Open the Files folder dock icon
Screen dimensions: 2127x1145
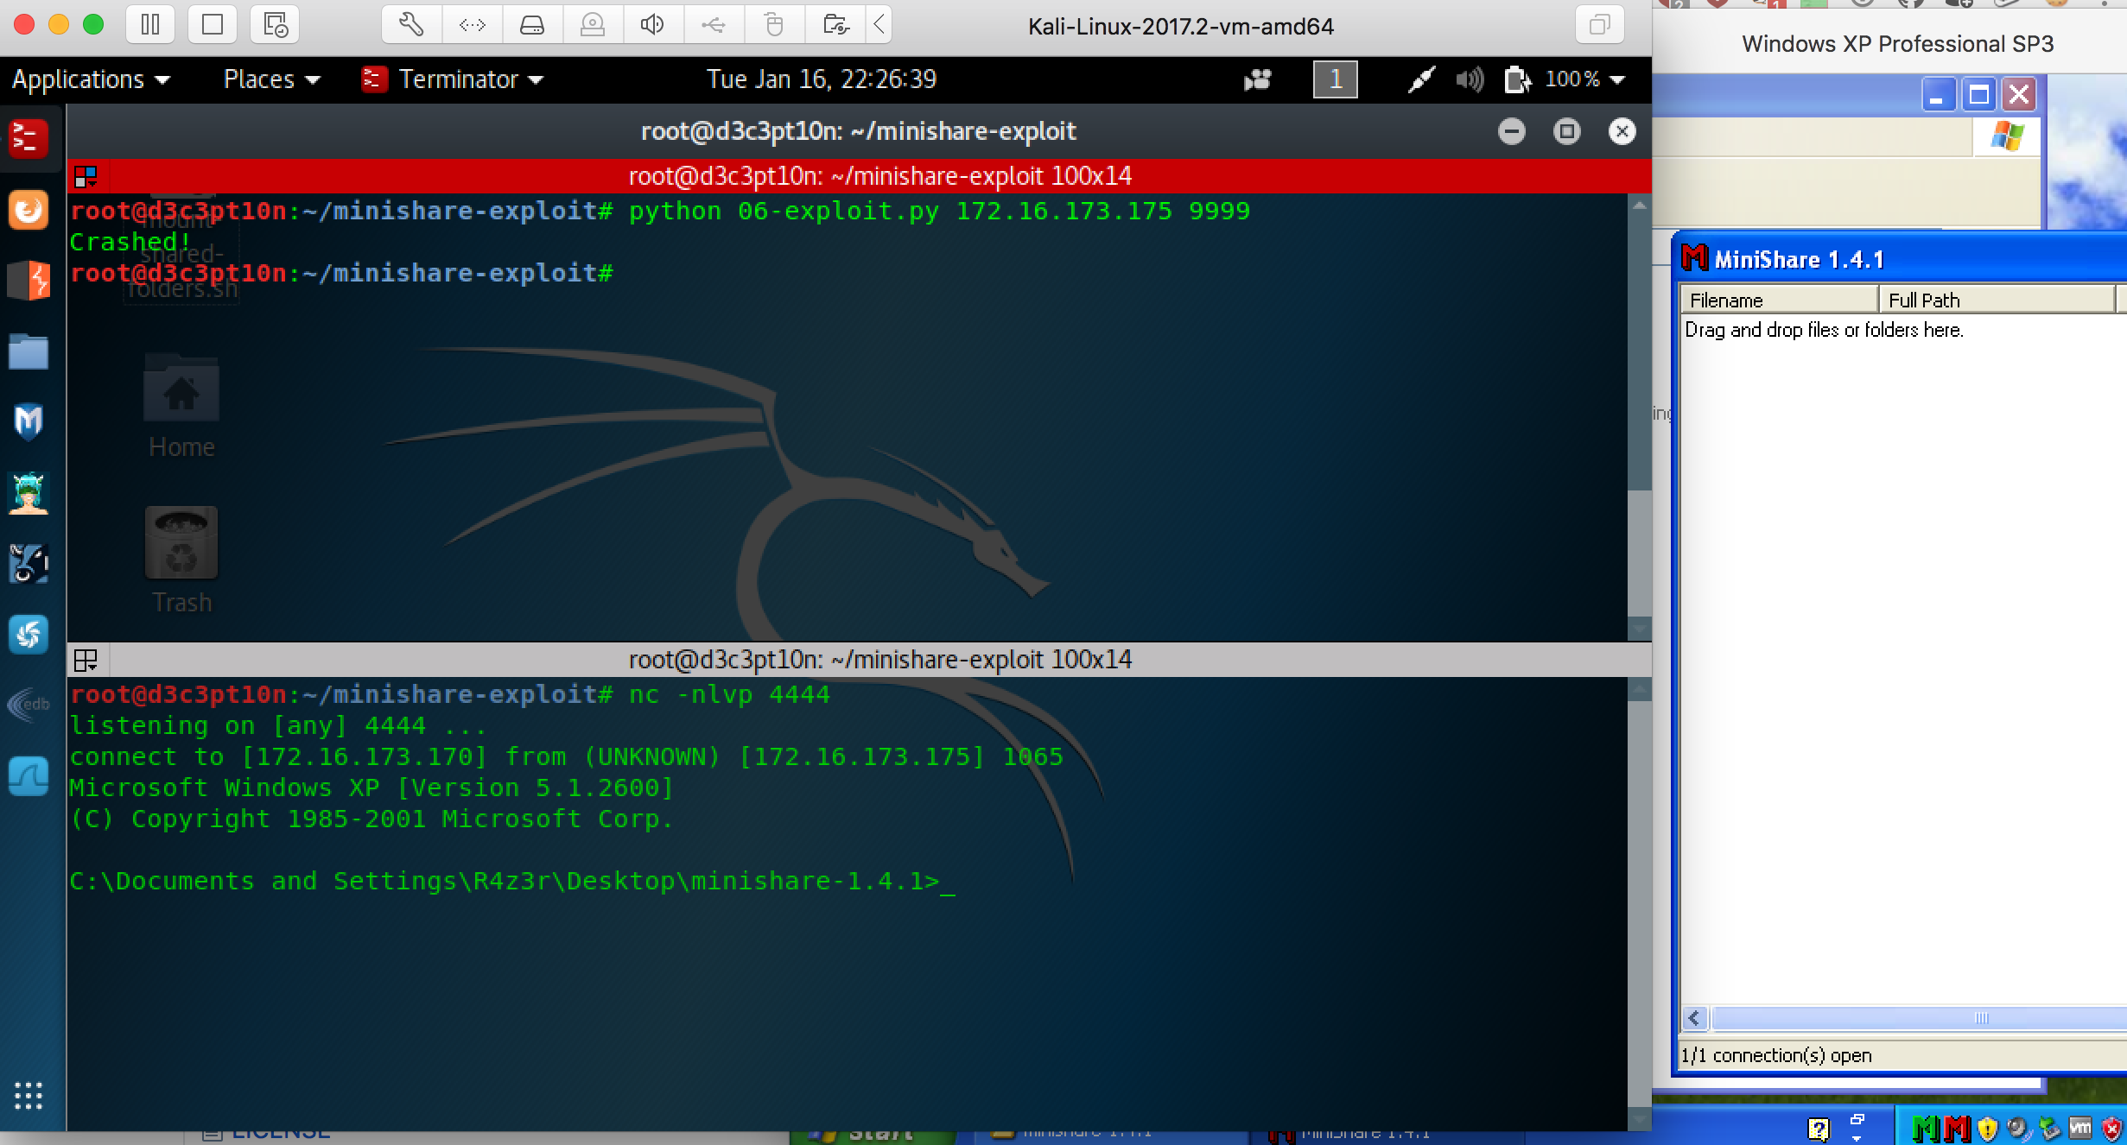(x=28, y=351)
